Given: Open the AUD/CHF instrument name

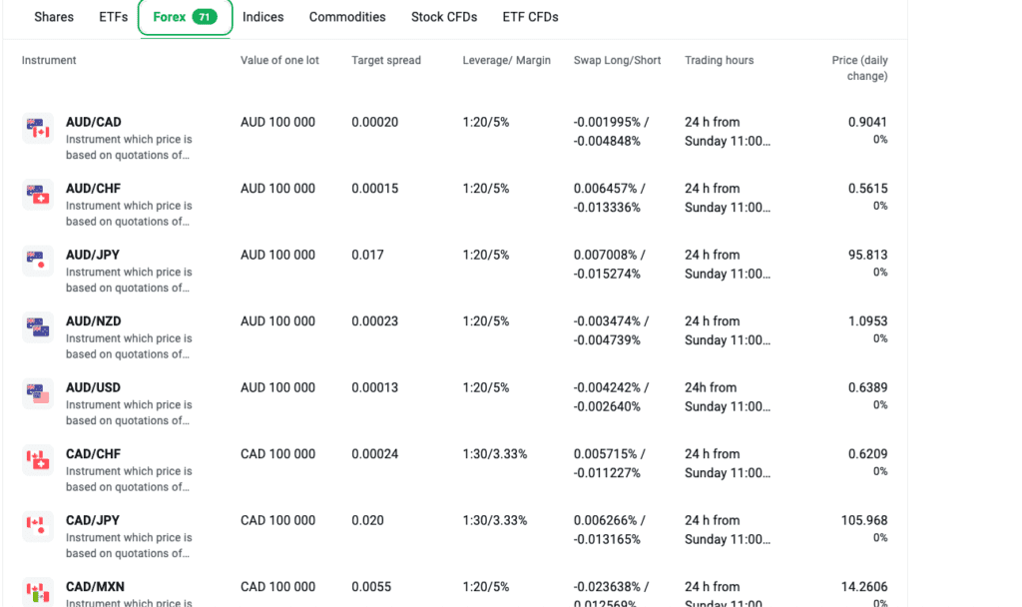Looking at the screenshot, I should pos(93,189).
